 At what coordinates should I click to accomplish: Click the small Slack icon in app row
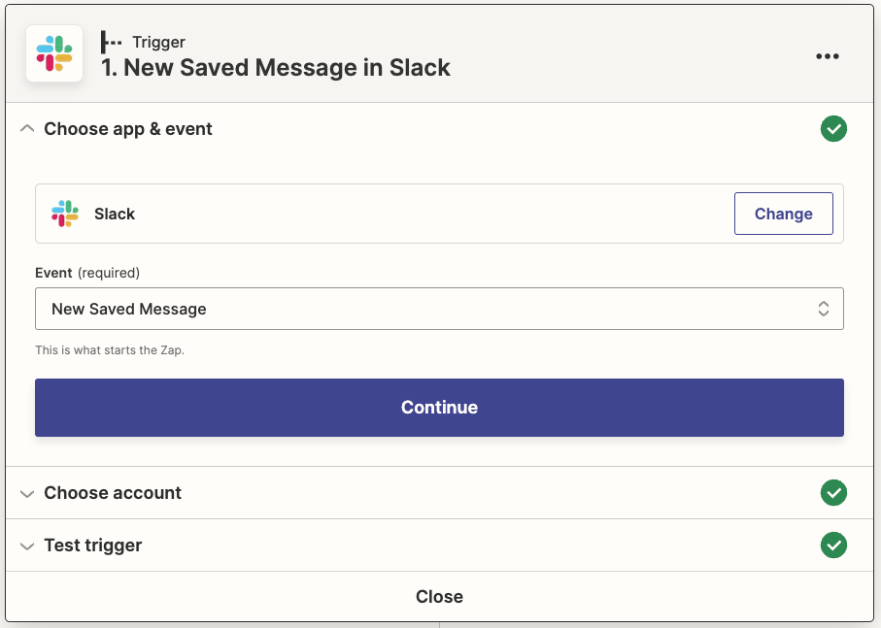pyautogui.click(x=65, y=214)
